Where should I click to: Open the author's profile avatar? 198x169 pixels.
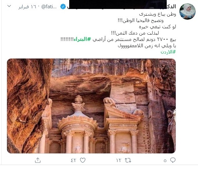(x=187, y=11)
